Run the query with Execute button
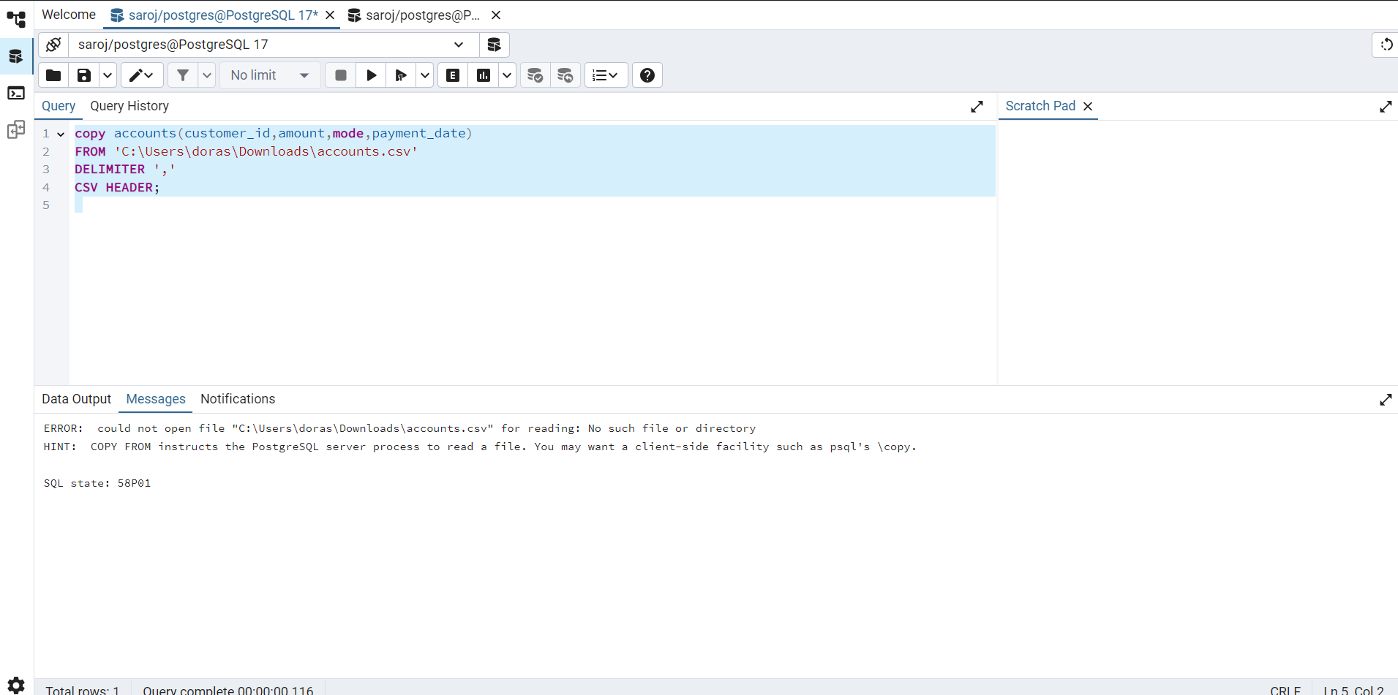The height and width of the screenshot is (695, 1398). coord(372,75)
